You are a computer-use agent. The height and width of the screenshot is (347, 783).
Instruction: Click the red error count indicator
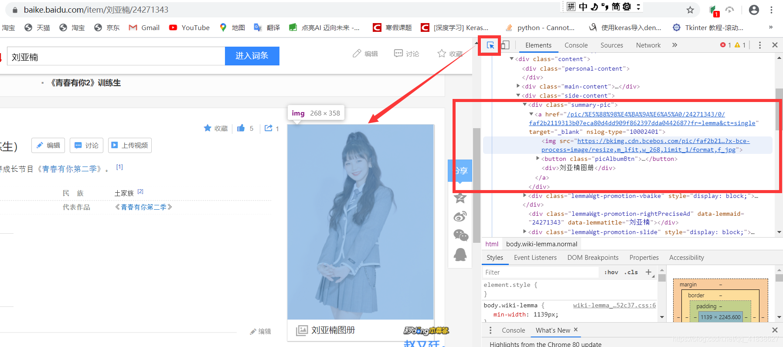(725, 45)
